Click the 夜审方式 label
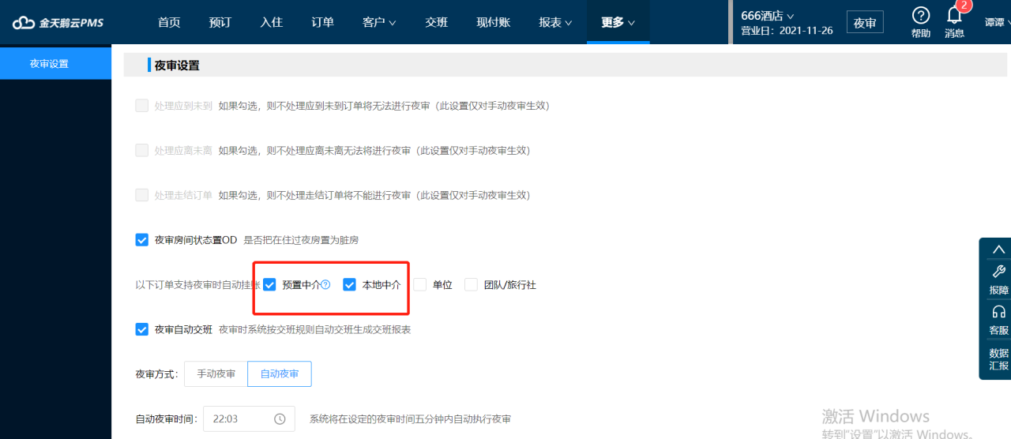 [x=157, y=373]
